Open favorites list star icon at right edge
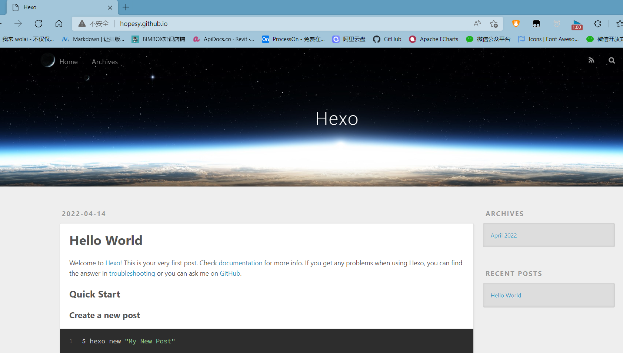The height and width of the screenshot is (353, 623). tap(619, 24)
